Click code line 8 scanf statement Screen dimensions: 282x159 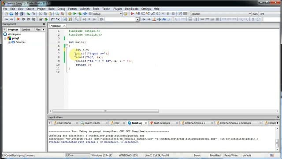coord(89,57)
